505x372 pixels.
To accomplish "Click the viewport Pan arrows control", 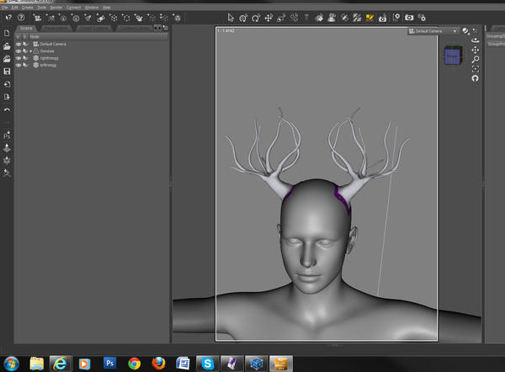I will (476, 50).
